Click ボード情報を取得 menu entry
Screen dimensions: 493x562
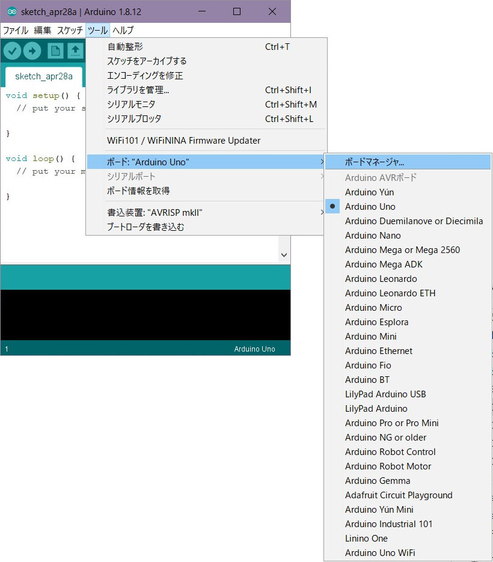[x=206, y=191]
